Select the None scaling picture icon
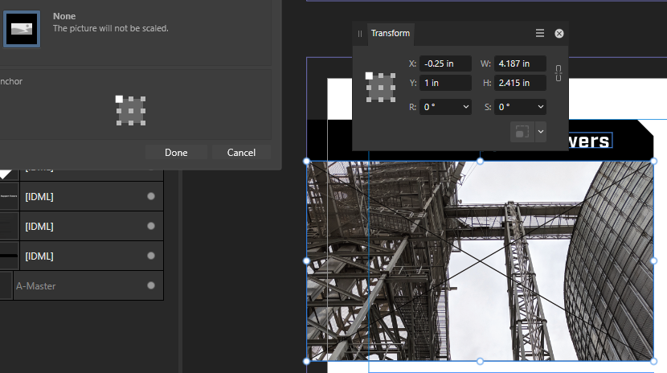The height and width of the screenshot is (373, 667). [x=22, y=29]
